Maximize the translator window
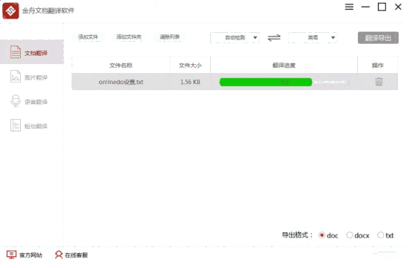 point(382,7)
